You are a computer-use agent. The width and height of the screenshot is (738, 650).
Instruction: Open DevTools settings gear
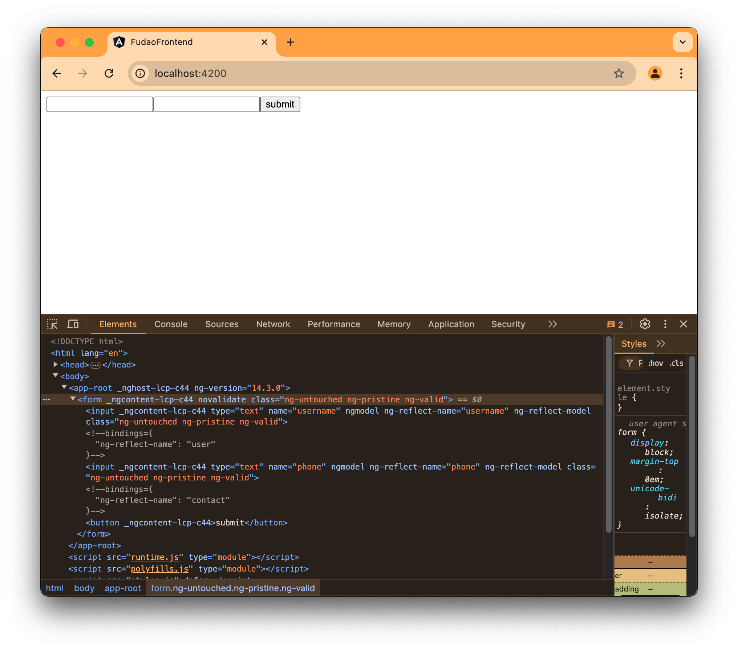coord(645,324)
